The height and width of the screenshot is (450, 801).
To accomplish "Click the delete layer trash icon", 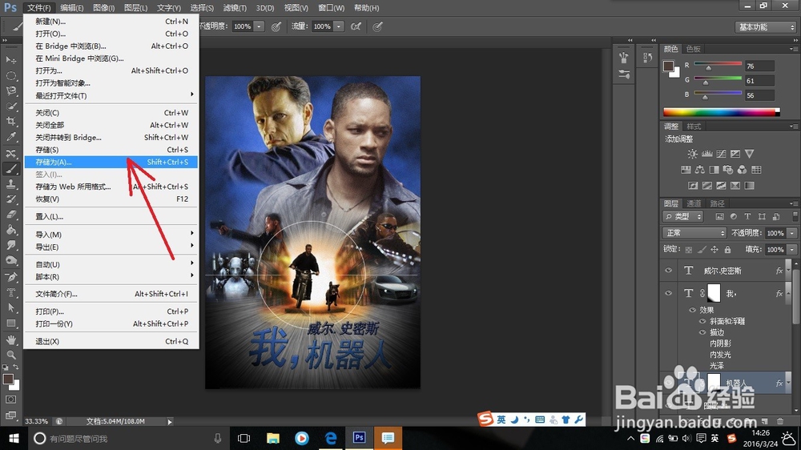I will (x=780, y=421).
